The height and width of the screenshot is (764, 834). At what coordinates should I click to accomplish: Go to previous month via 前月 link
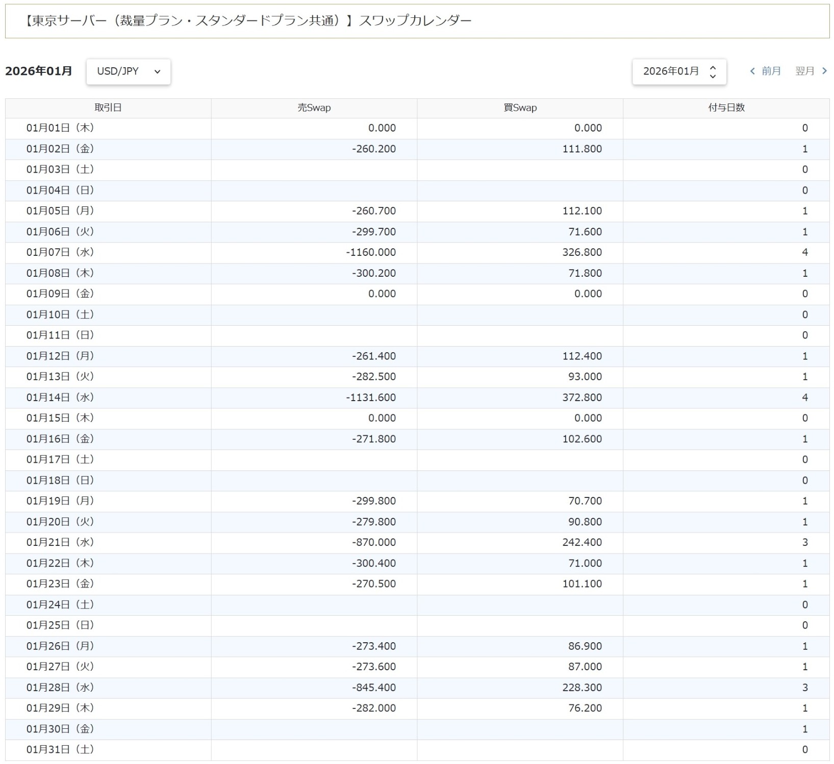tap(765, 71)
